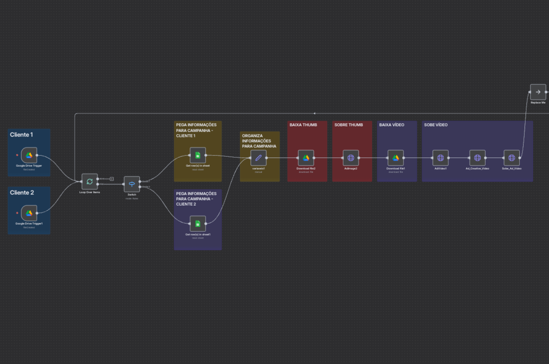Select the AdImage2 HTTP request node
The image size is (549, 364).
point(351,158)
